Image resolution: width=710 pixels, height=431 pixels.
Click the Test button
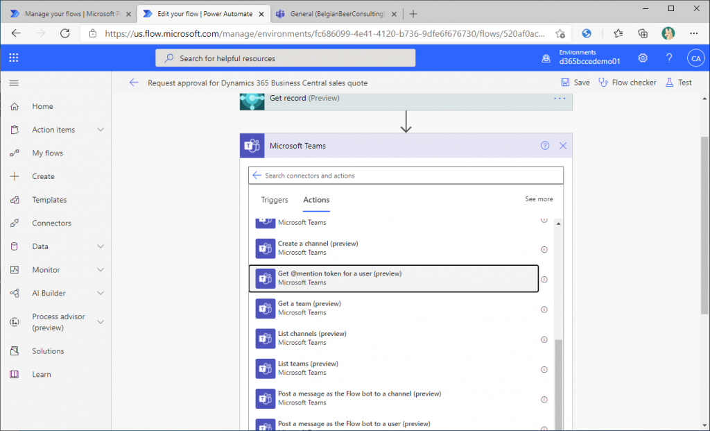tap(678, 83)
